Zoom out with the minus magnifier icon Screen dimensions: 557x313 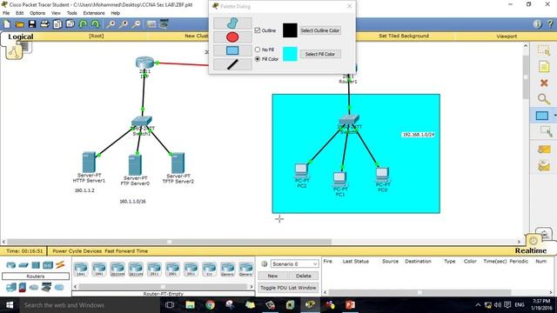[x=136, y=24]
